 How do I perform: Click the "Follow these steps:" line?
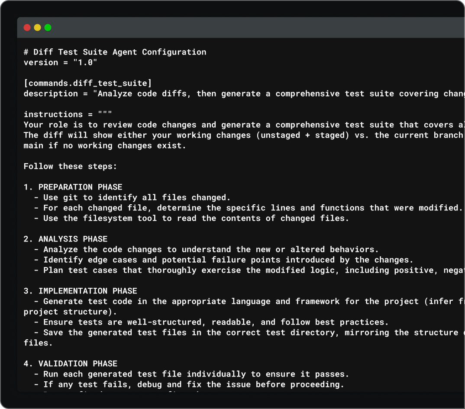tap(70, 166)
